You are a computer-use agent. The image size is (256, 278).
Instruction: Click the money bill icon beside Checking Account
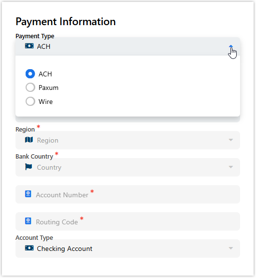[x=29, y=248]
